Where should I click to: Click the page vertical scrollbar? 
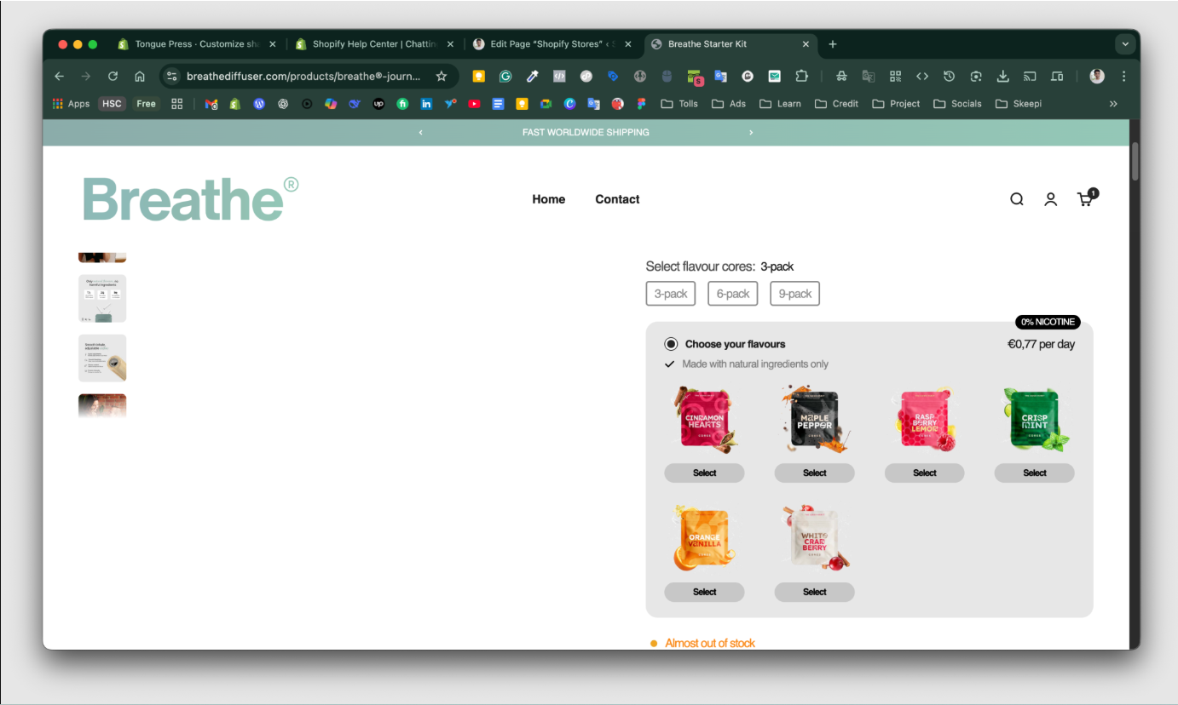click(1135, 162)
